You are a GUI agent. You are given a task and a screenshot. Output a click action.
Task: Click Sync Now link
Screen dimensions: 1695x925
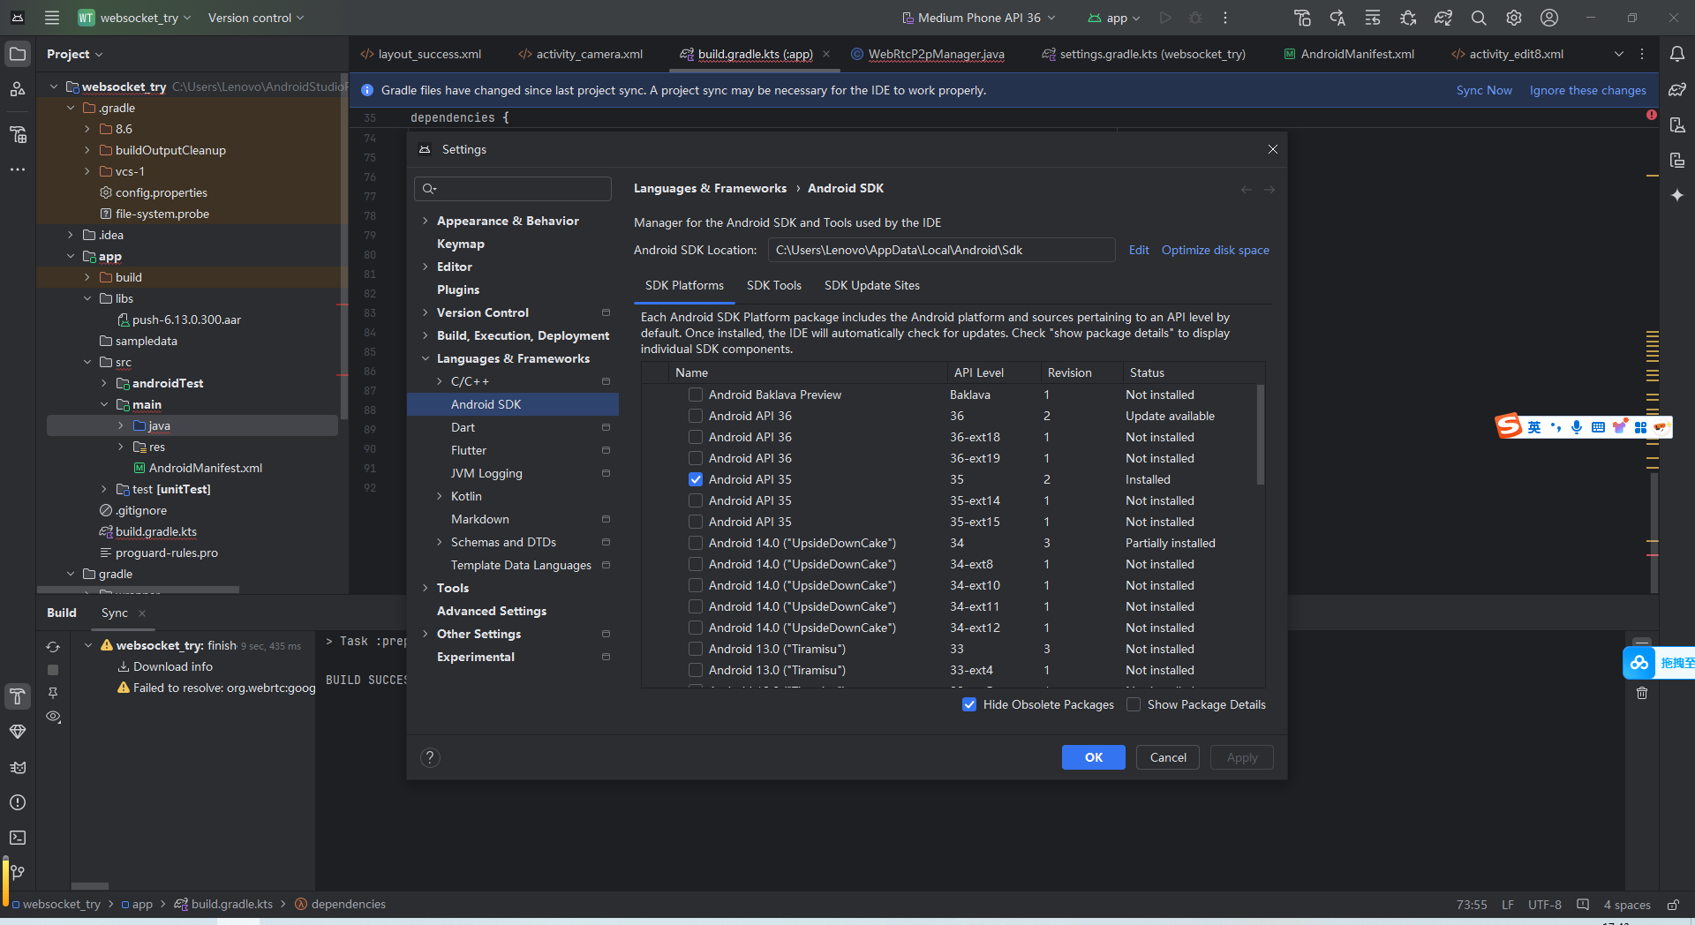(x=1484, y=90)
